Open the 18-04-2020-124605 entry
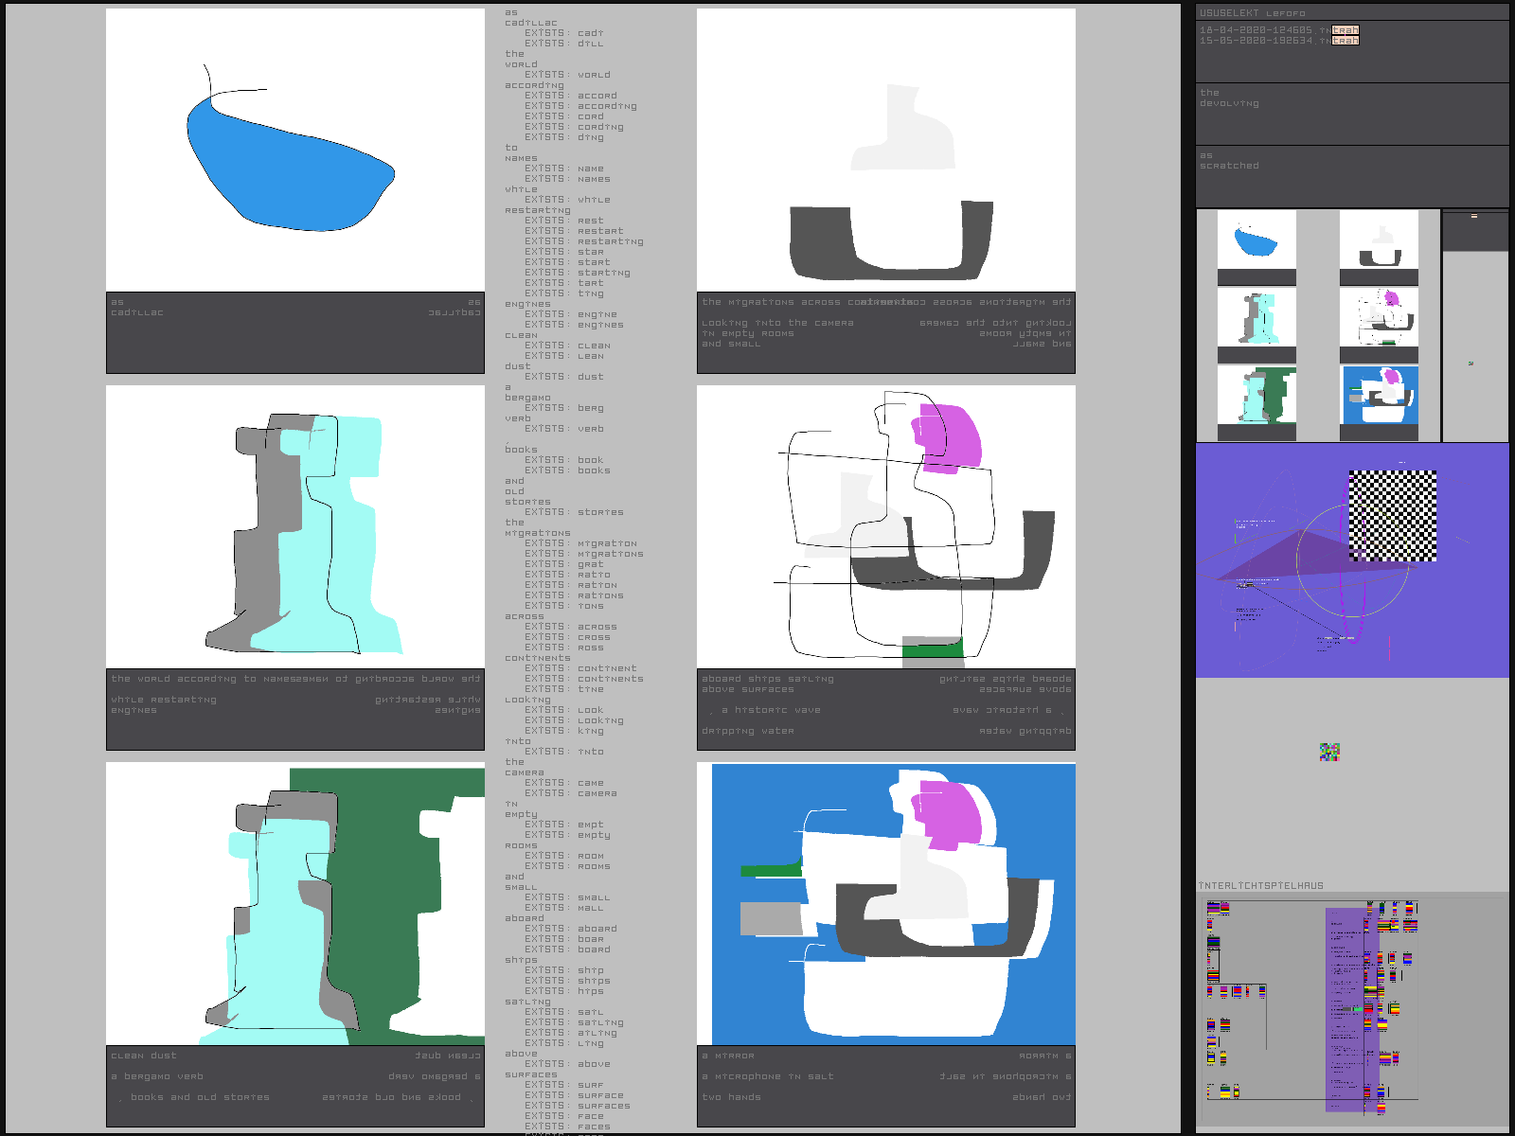Viewport: 1515px width, 1136px height. point(1256,30)
